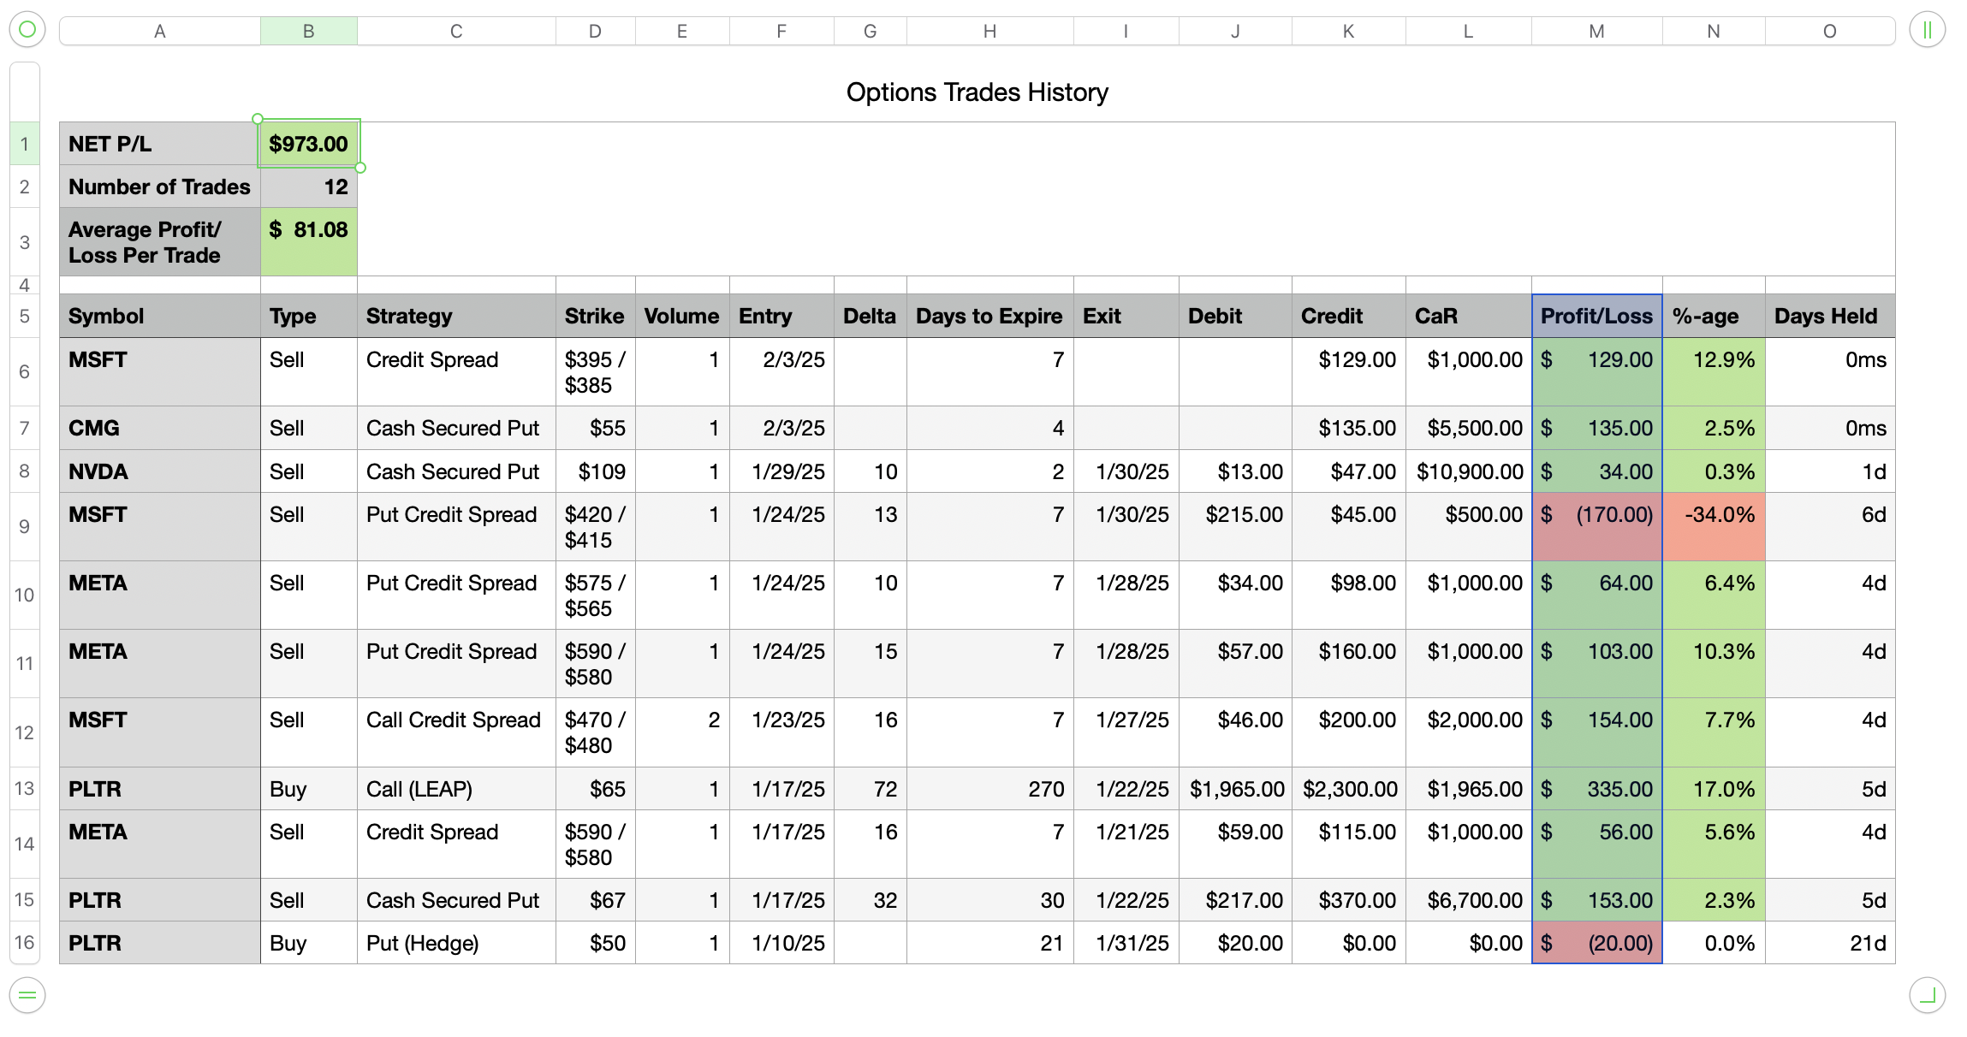Viewport: 1967px width, 1037px height.
Task: Select the "NET P/L" label cell
Action: tap(160, 144)
